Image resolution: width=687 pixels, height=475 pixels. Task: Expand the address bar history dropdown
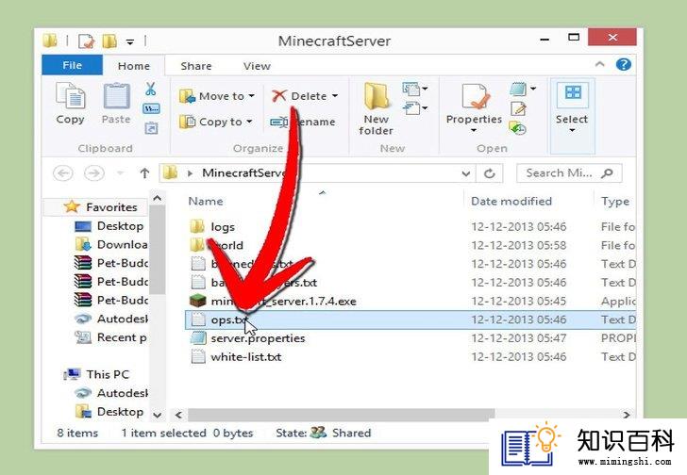[x=466, y=173]
